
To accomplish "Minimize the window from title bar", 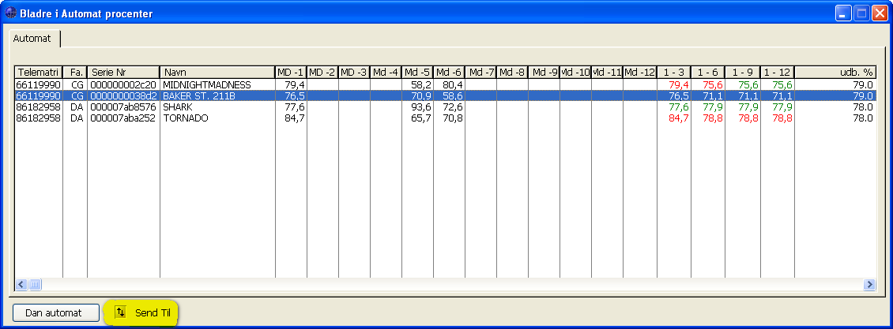I will coord(844,13).
